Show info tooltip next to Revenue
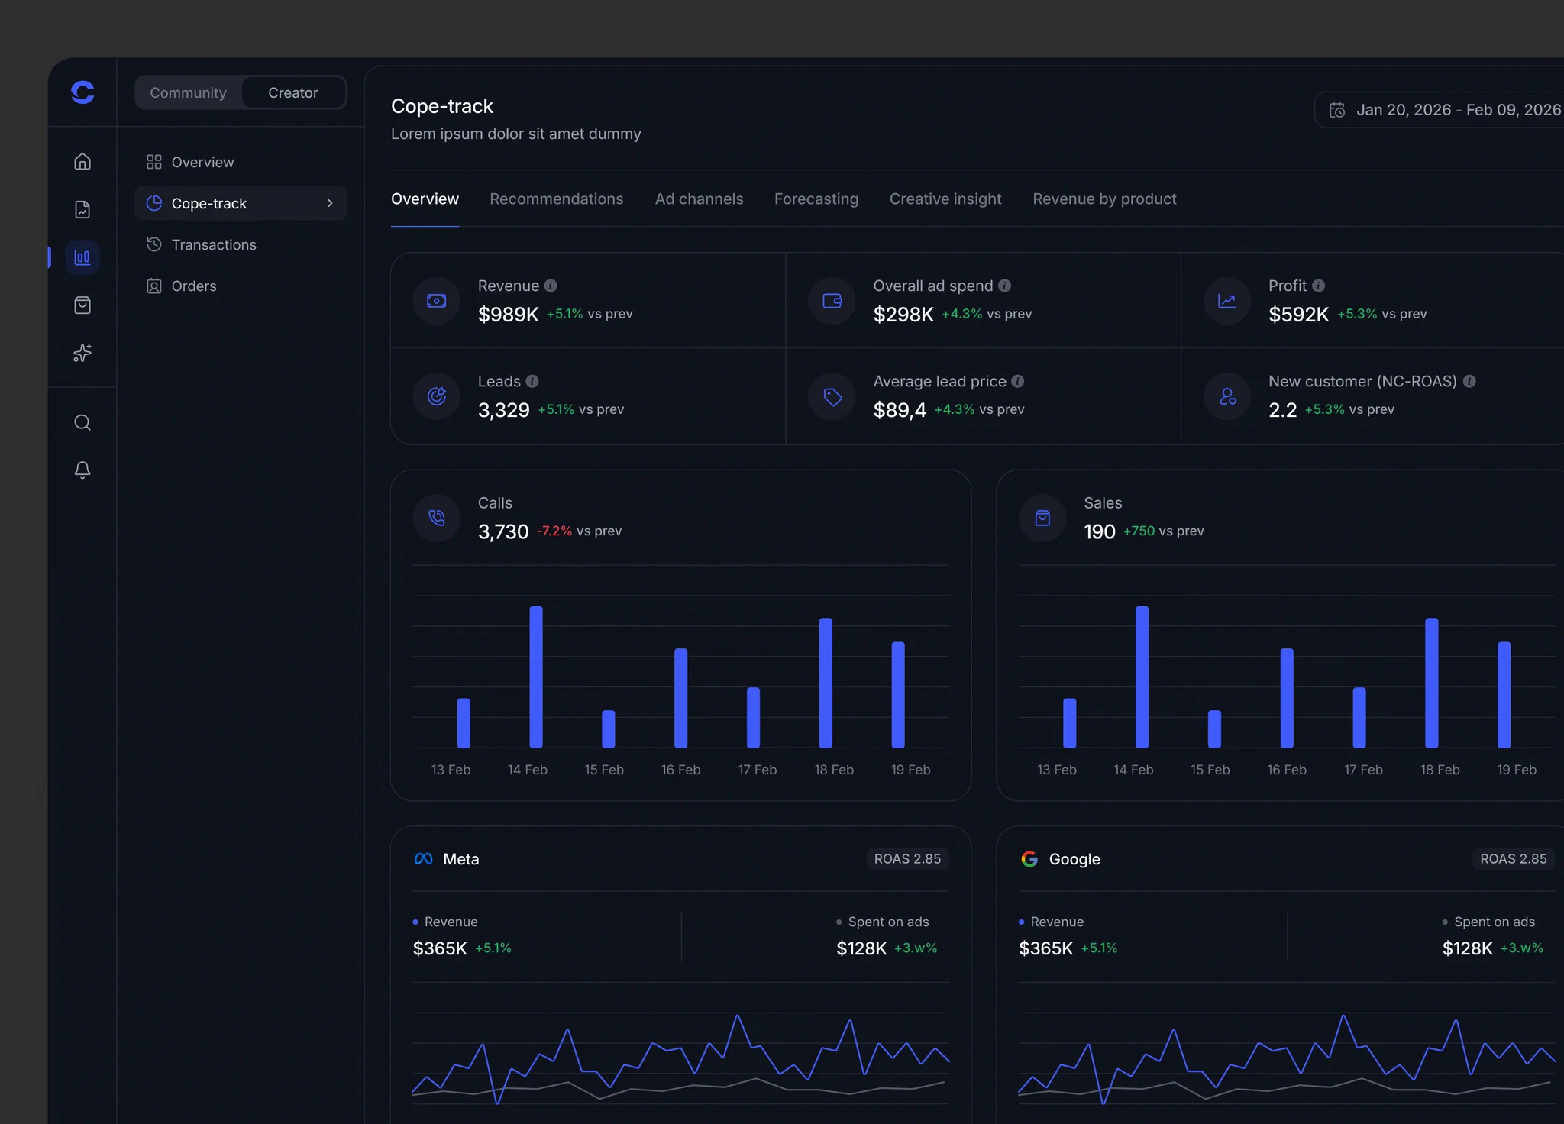Screen dimensions: 1564x1124 click(551, 286)
